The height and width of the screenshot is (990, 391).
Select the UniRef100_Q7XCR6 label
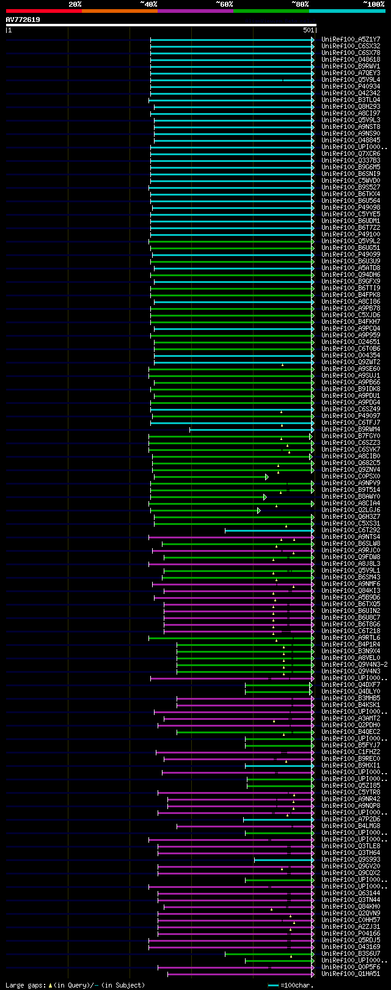click(x=351, y=154)
